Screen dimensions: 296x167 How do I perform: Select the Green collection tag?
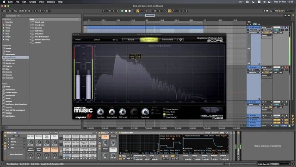(x=8, y=31)
